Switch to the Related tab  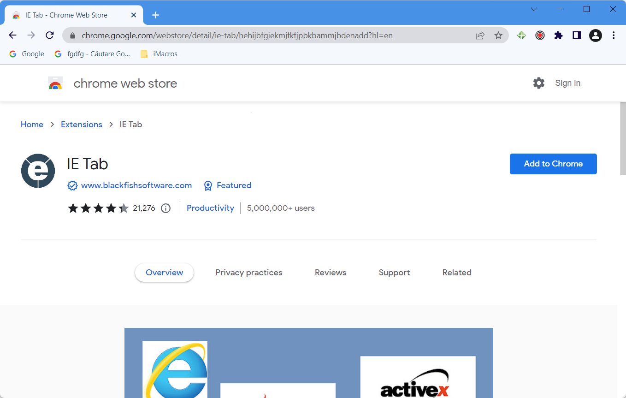tap(457, 273)
